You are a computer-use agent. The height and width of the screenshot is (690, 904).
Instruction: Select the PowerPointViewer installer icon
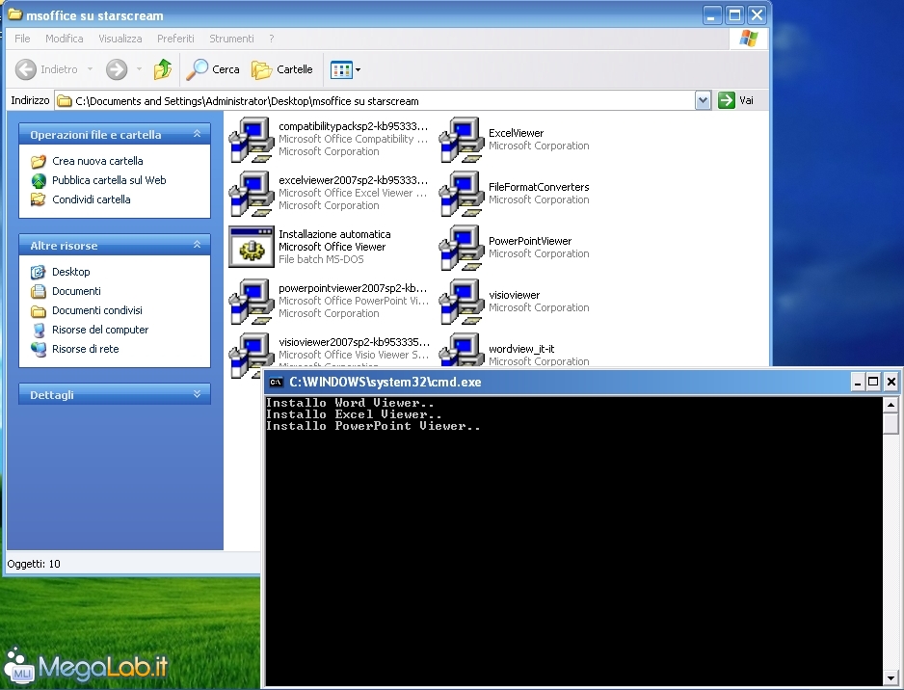coord(462,248)
